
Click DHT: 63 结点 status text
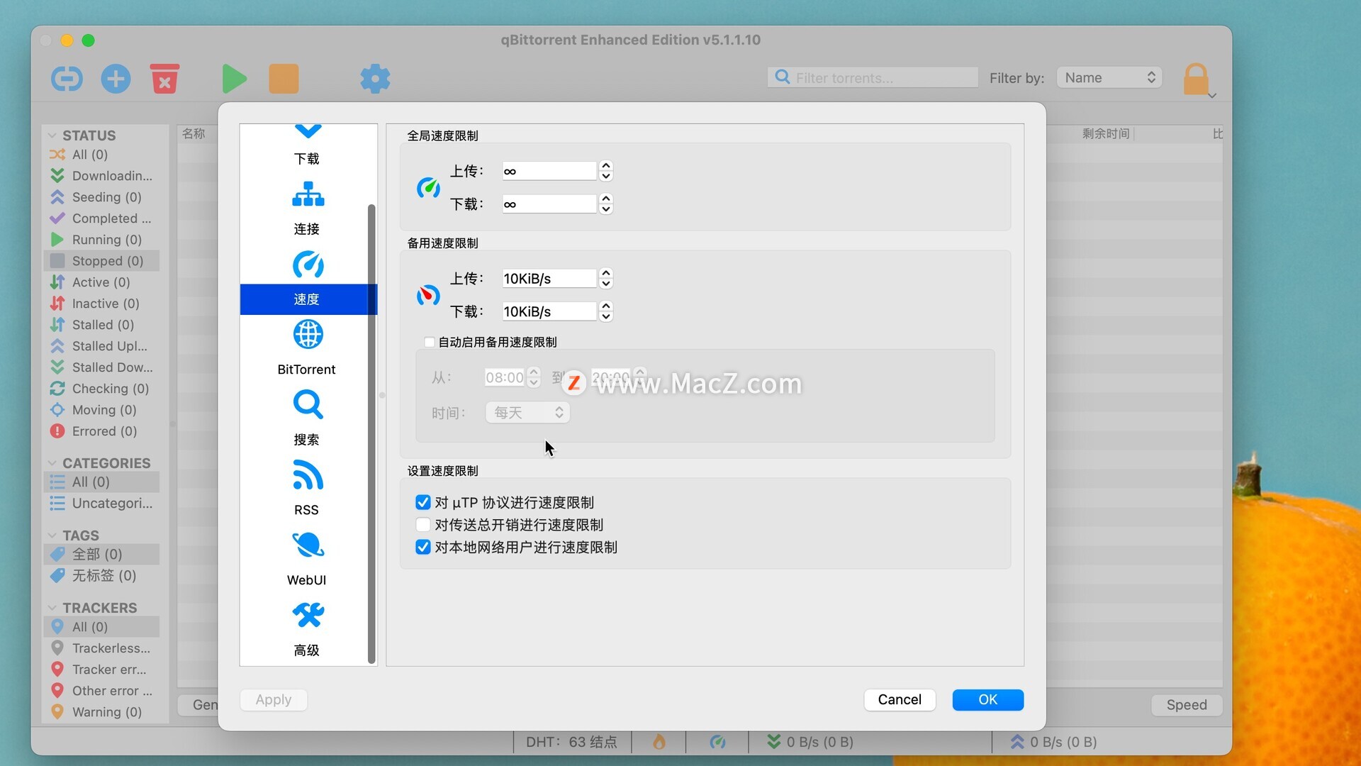571,742
